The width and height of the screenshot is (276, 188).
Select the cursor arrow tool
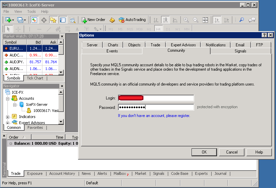(8, 29)
